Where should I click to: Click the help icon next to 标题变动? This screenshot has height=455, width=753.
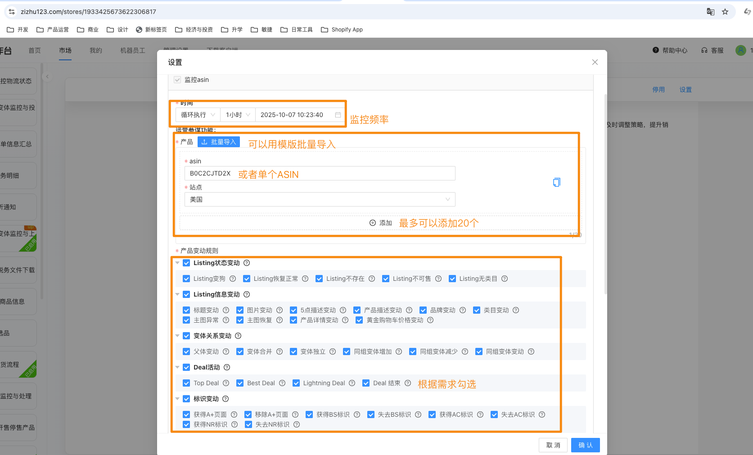tap(226, 310)
